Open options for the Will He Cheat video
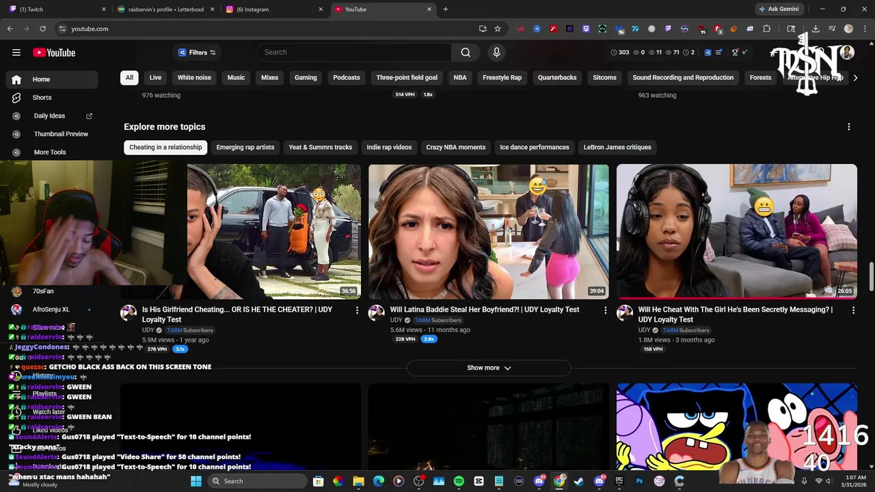Screen dimensions: 875x492 (x=853, y=310)
